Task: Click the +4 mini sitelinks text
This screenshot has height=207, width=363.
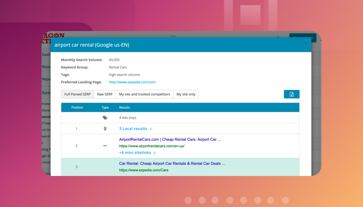Action: coord(135,153)
